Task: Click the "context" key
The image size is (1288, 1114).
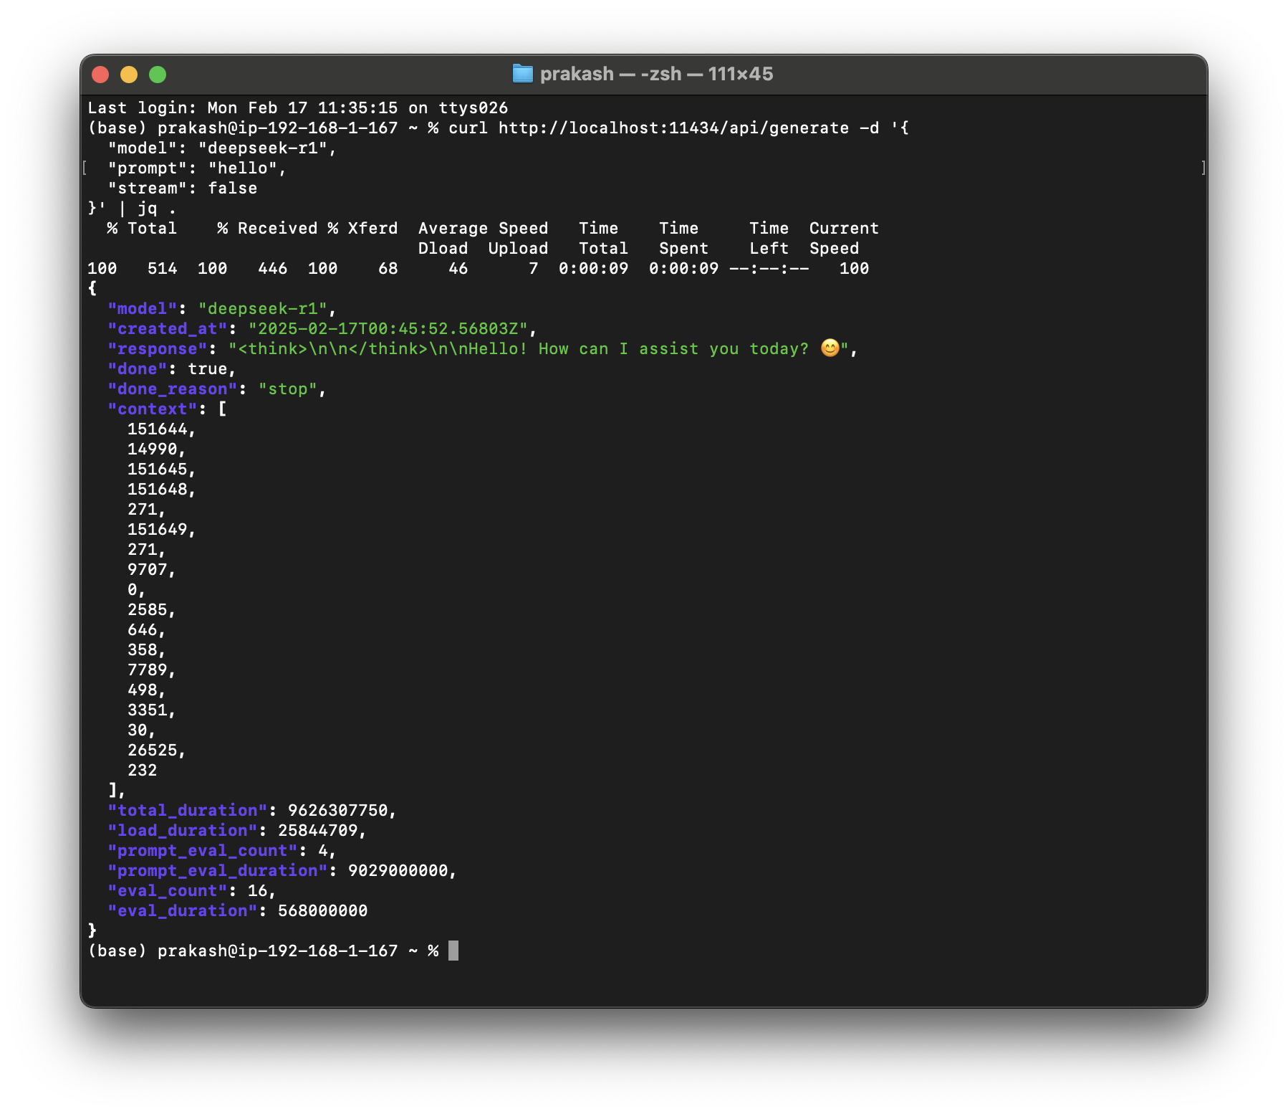Action: [152, 409]
